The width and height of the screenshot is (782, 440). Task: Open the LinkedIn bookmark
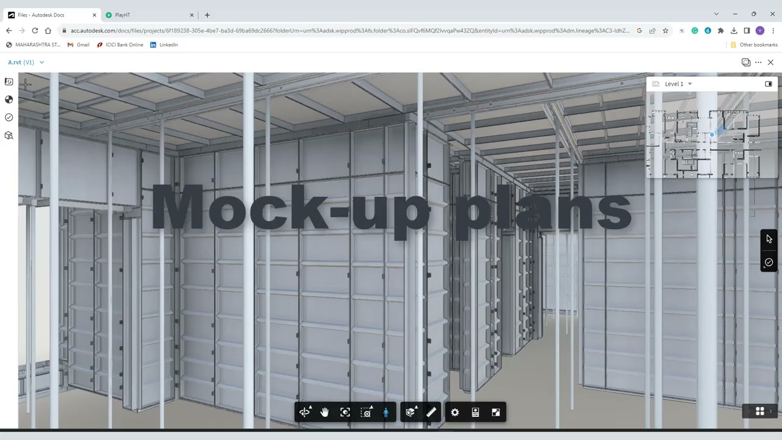coord(164,45)
